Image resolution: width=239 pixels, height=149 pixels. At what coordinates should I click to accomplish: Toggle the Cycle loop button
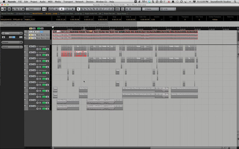56,9
